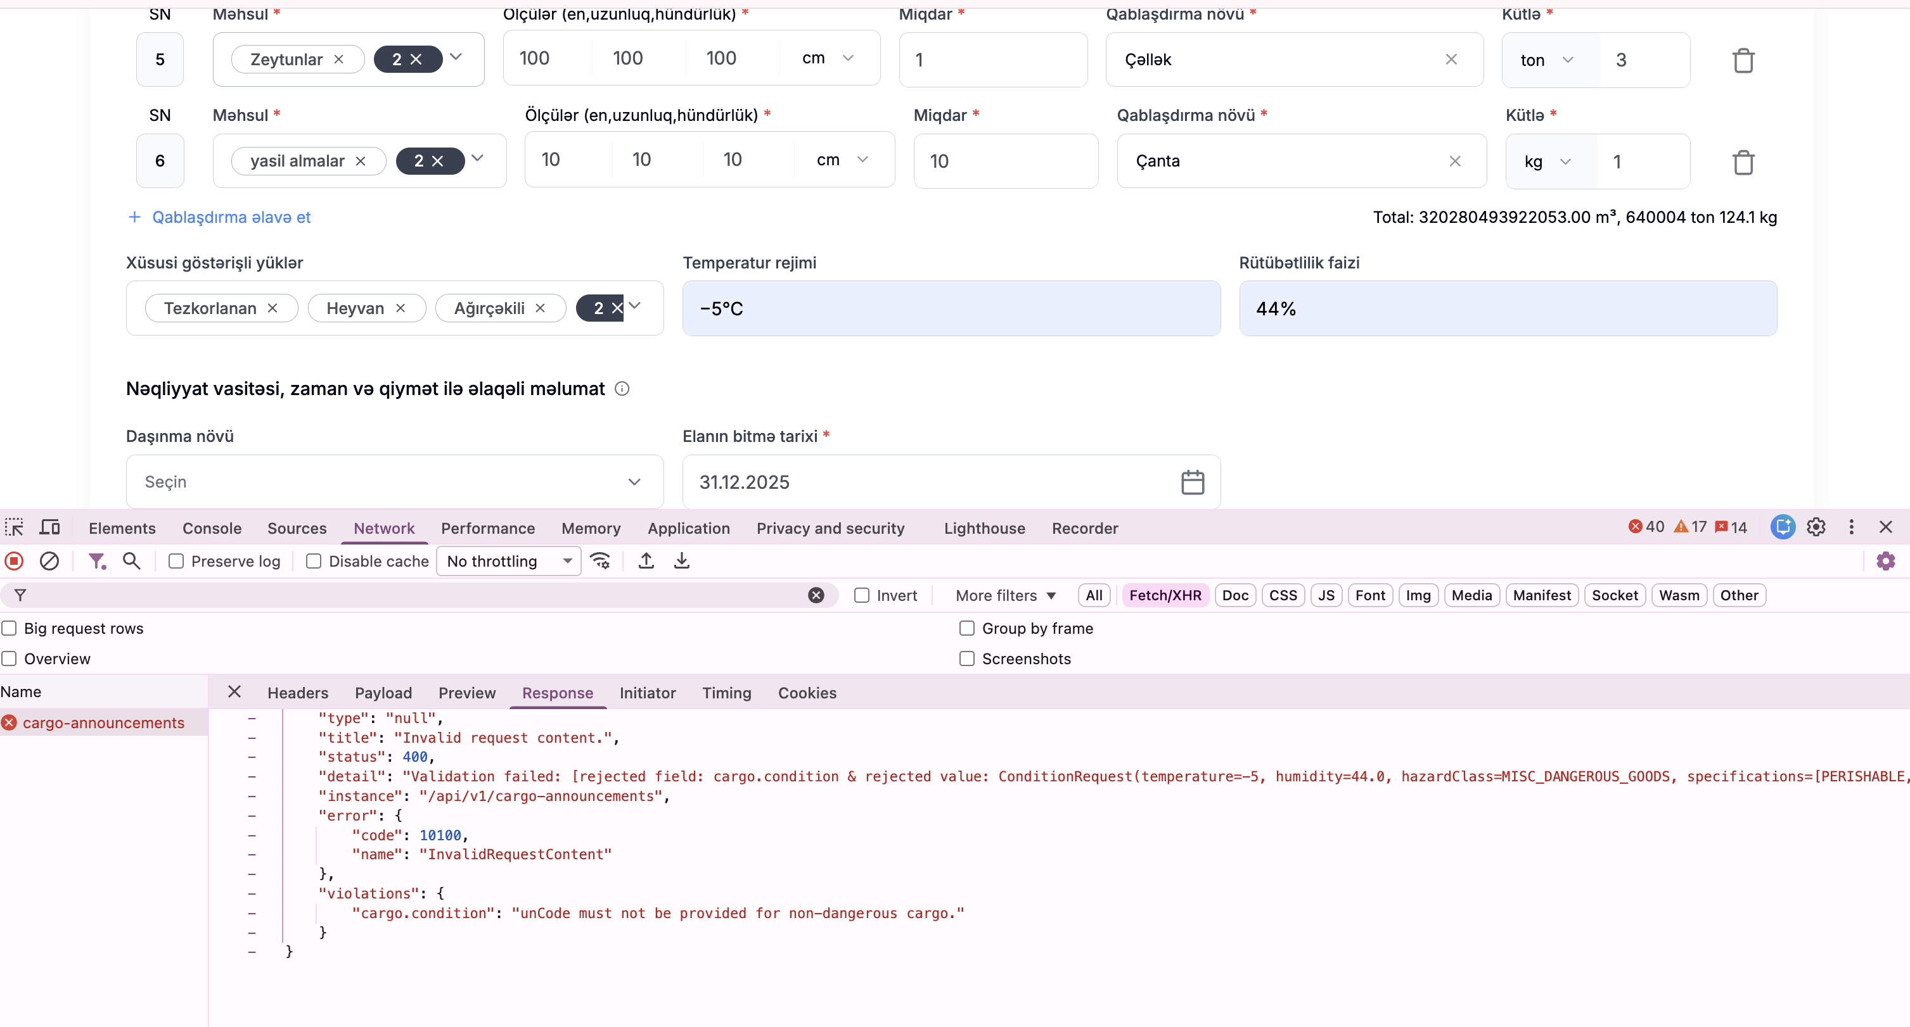Expand the Xüsusi göstərişli yüklər dropdown
The width and height of the screenshot is (1910, 1027).
click(635, 305)
